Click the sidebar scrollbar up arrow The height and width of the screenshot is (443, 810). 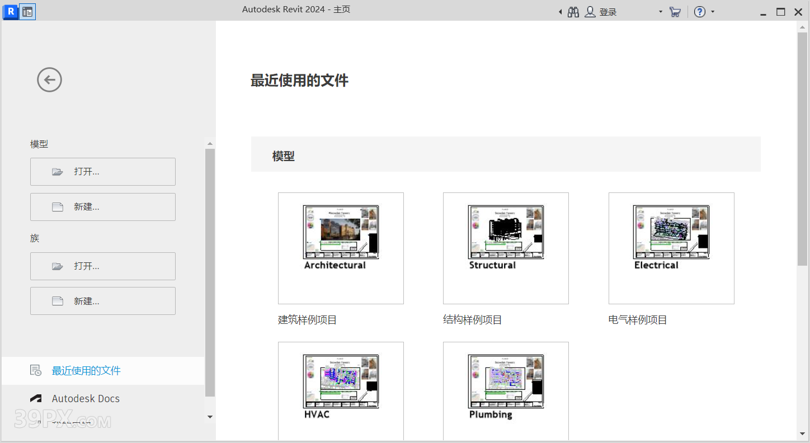click(x=210, y=144)
